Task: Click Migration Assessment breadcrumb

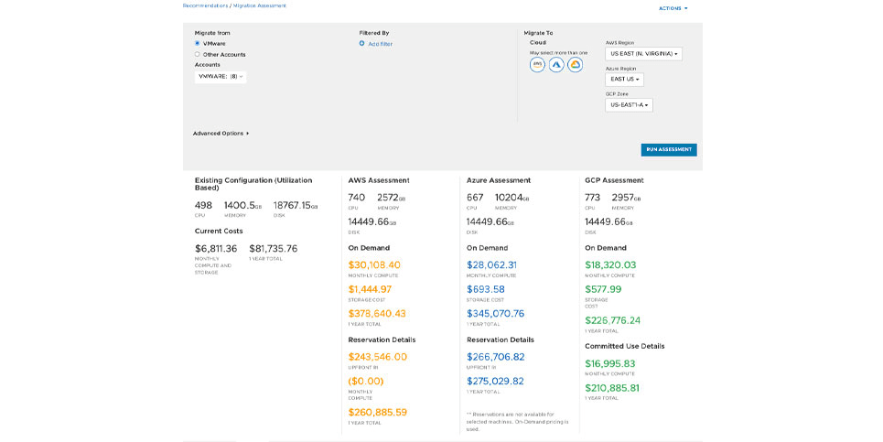Action: [260, 5]
